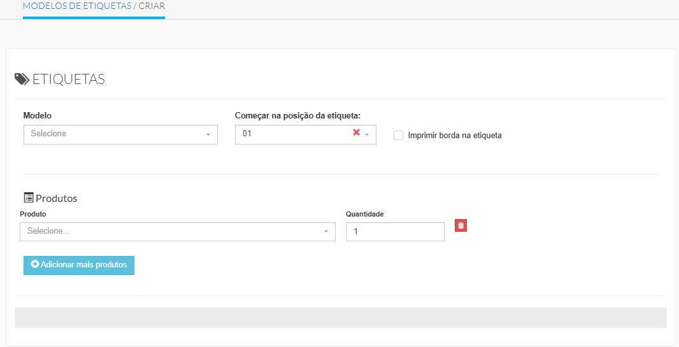Delete the product row with the trash icon

pyautogui.click(x=461, y=225)
